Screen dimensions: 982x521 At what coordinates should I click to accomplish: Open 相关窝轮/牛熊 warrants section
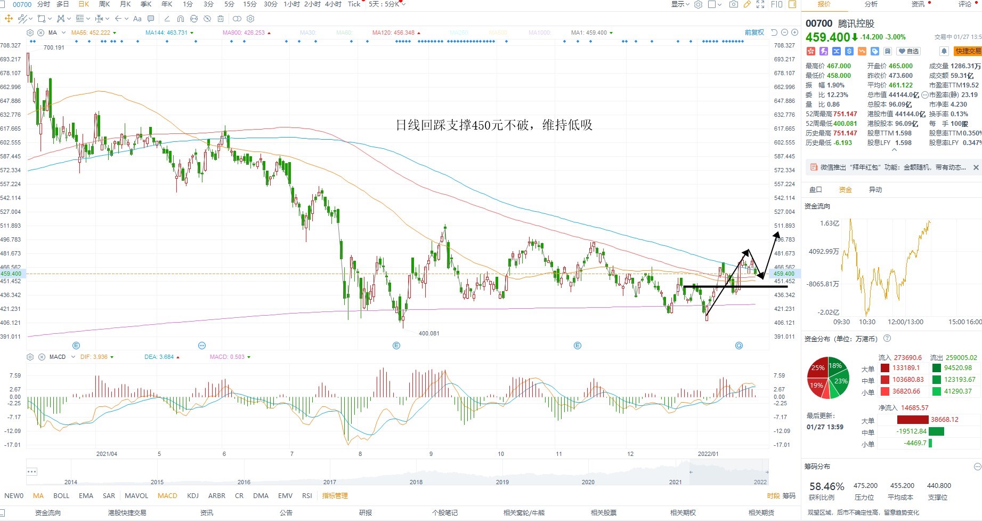coord(524,512)
